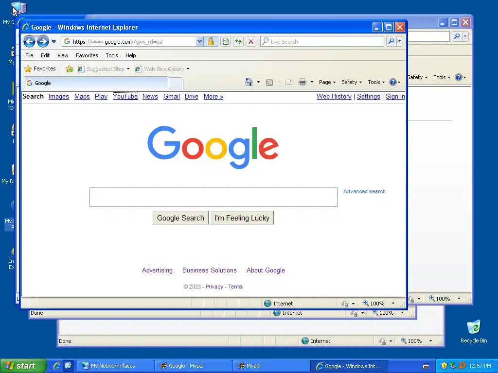498x373 pixels.
Task: Open the Privacy link
Action: click(x=214, y=287)
